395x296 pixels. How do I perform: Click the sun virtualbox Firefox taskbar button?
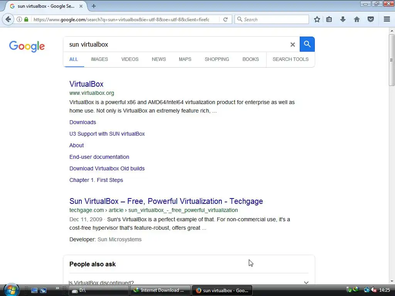pos(222,290)
